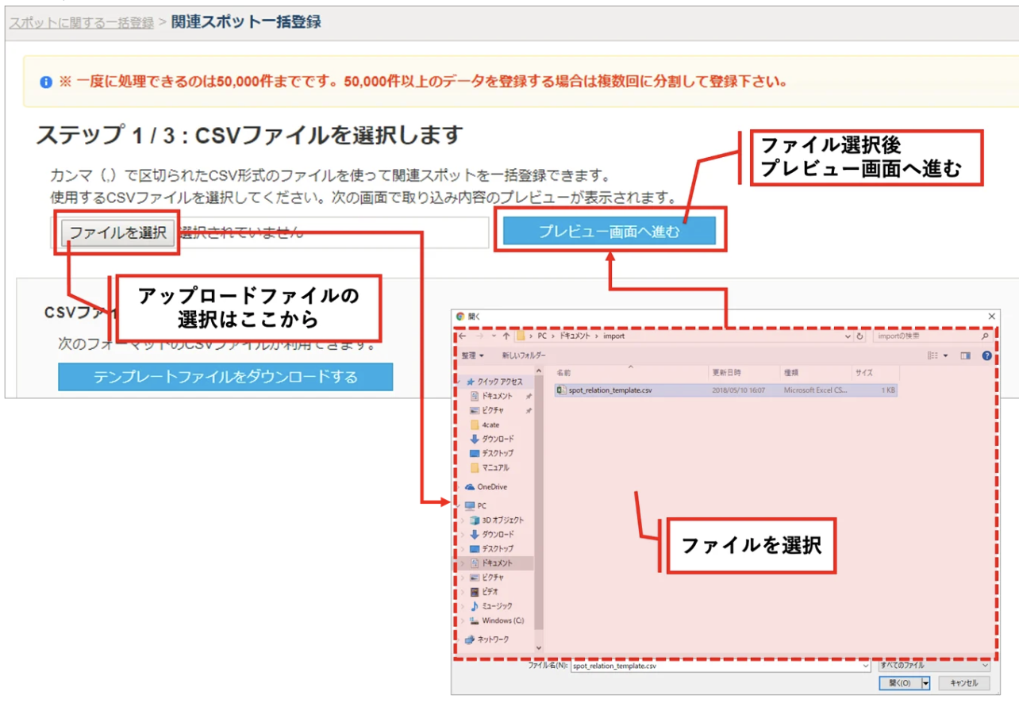The height and width of the screenshot is (722, 1019).
Task: Click the 1 KB size cell
Action: (888, 390)
